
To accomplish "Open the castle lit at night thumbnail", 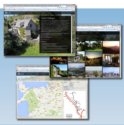I will point(59,60).
